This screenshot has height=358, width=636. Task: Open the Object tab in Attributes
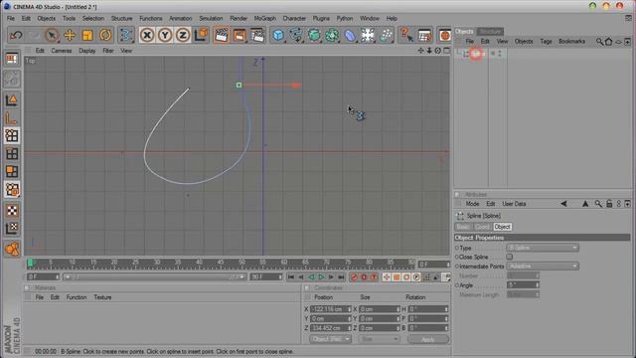tap(502, 227)
